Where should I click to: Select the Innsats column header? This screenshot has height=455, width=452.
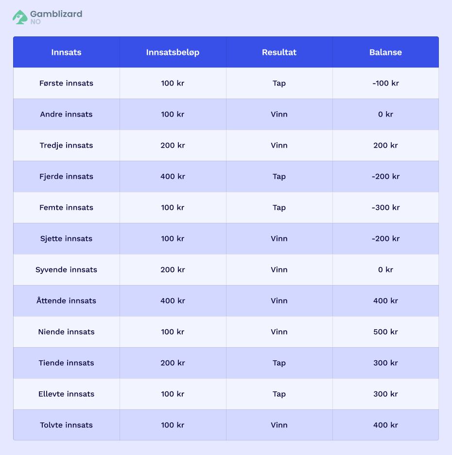[x=66, y=52]
